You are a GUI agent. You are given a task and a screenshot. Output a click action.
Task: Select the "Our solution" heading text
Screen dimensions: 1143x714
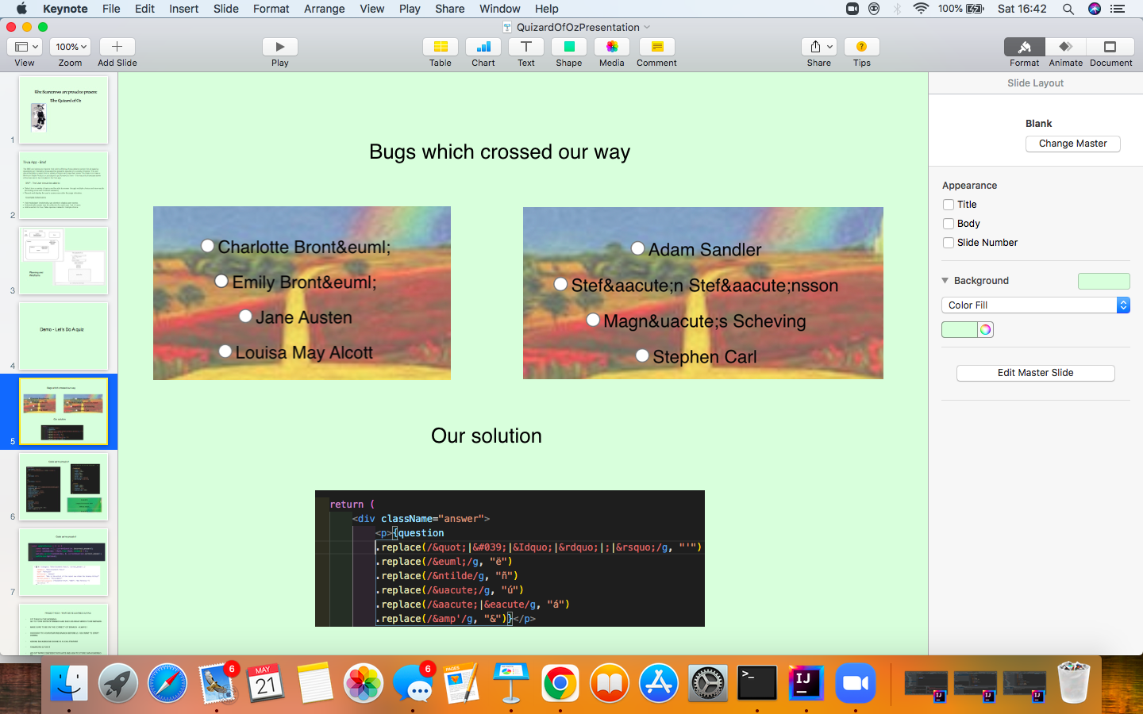click(487, 436)
